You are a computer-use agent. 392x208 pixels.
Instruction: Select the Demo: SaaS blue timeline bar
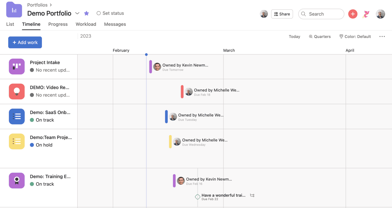tap(166, 117)
